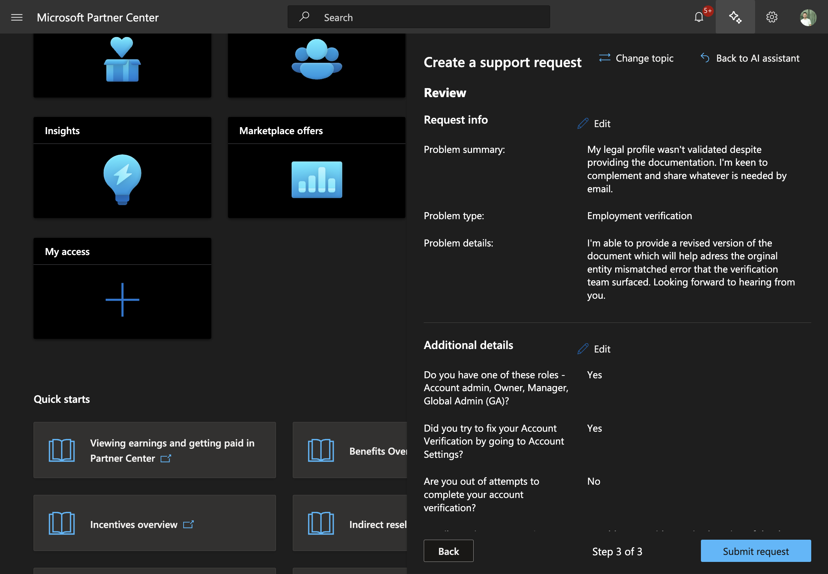The width and height of the screenshot is (828, 574).
Task: Click Change topic
Action: 636,58
